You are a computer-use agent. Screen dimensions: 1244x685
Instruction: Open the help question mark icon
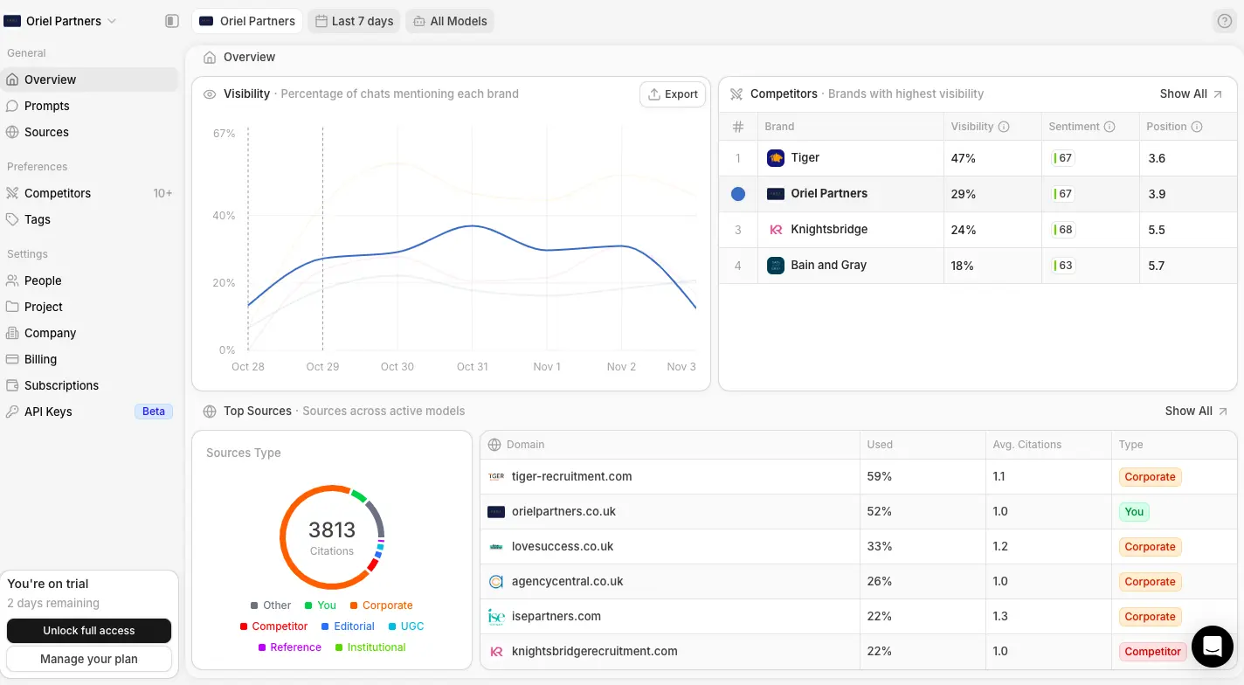coord(1225,21)
